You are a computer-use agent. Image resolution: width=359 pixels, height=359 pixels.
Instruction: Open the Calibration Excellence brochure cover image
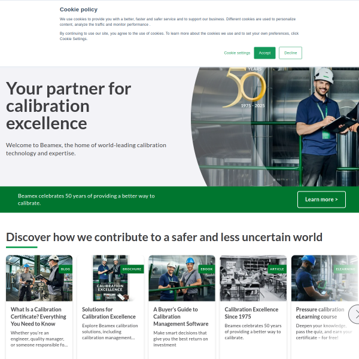coord(110,278)
